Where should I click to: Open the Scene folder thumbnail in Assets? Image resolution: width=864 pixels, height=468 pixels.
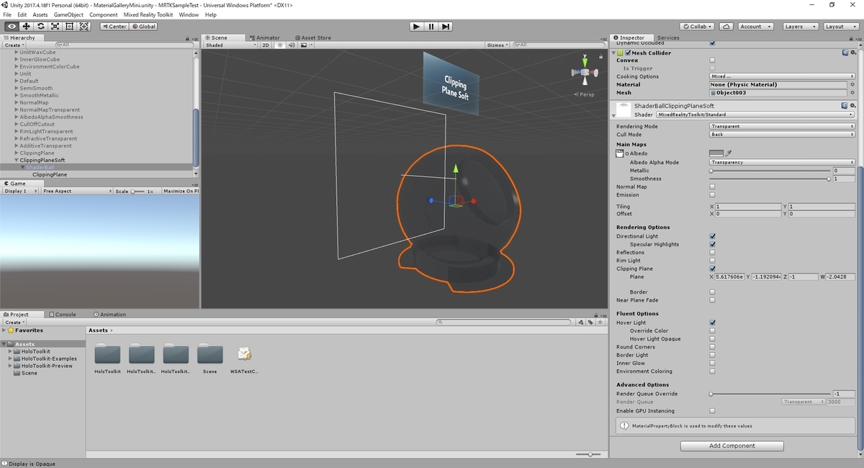click(210, 354)
